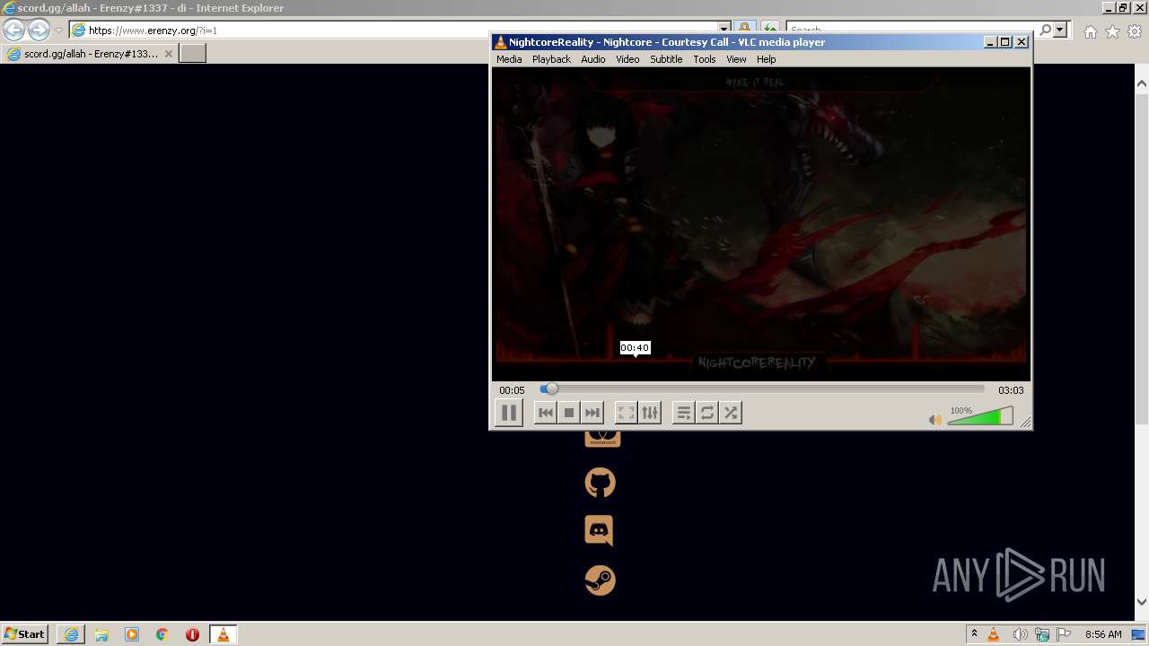The width and height of the screenshot is (1149, 646).
Task: Open VLC Tools menu
Action: [705, 59]
